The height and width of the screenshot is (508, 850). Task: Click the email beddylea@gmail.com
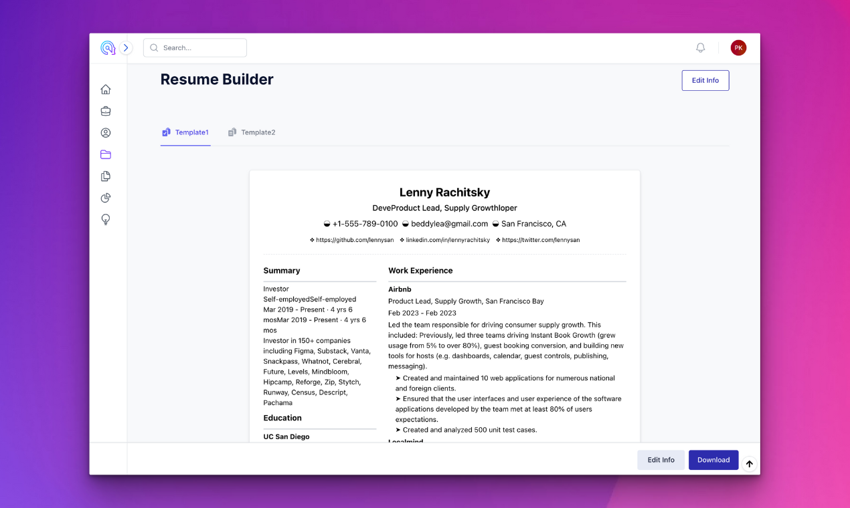(x=449, y=224)
